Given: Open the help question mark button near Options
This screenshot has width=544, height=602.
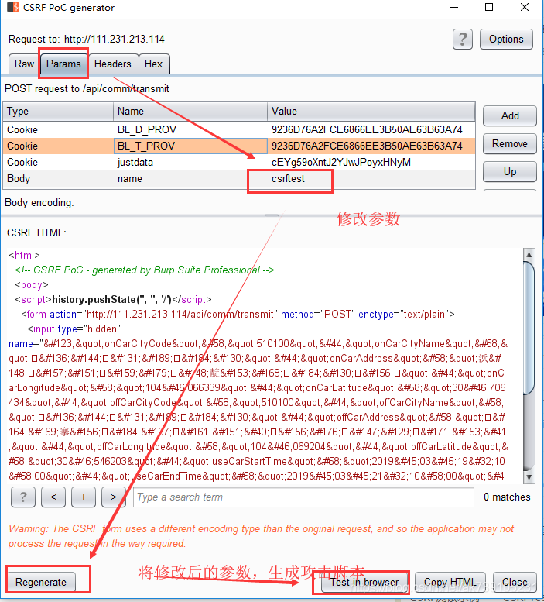Looking at the screenshot, I should (x=462, y=40).
